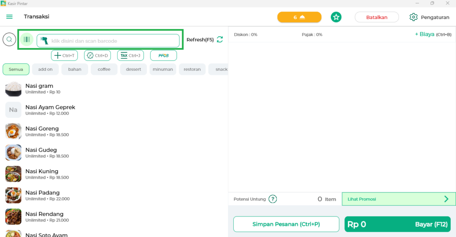
Task: Open the hamburger menu
Action: [9, 17]
